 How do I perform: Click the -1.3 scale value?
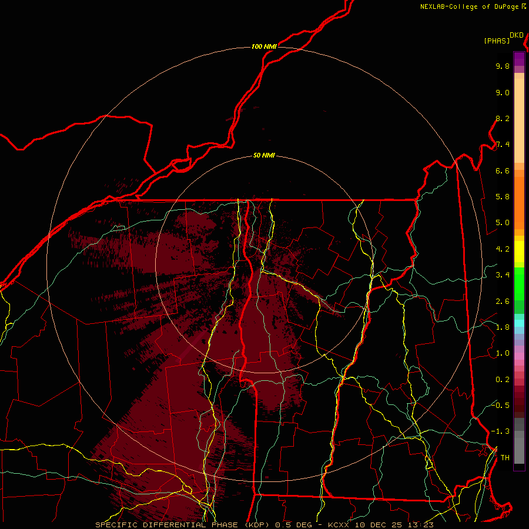tap(500, 431)
